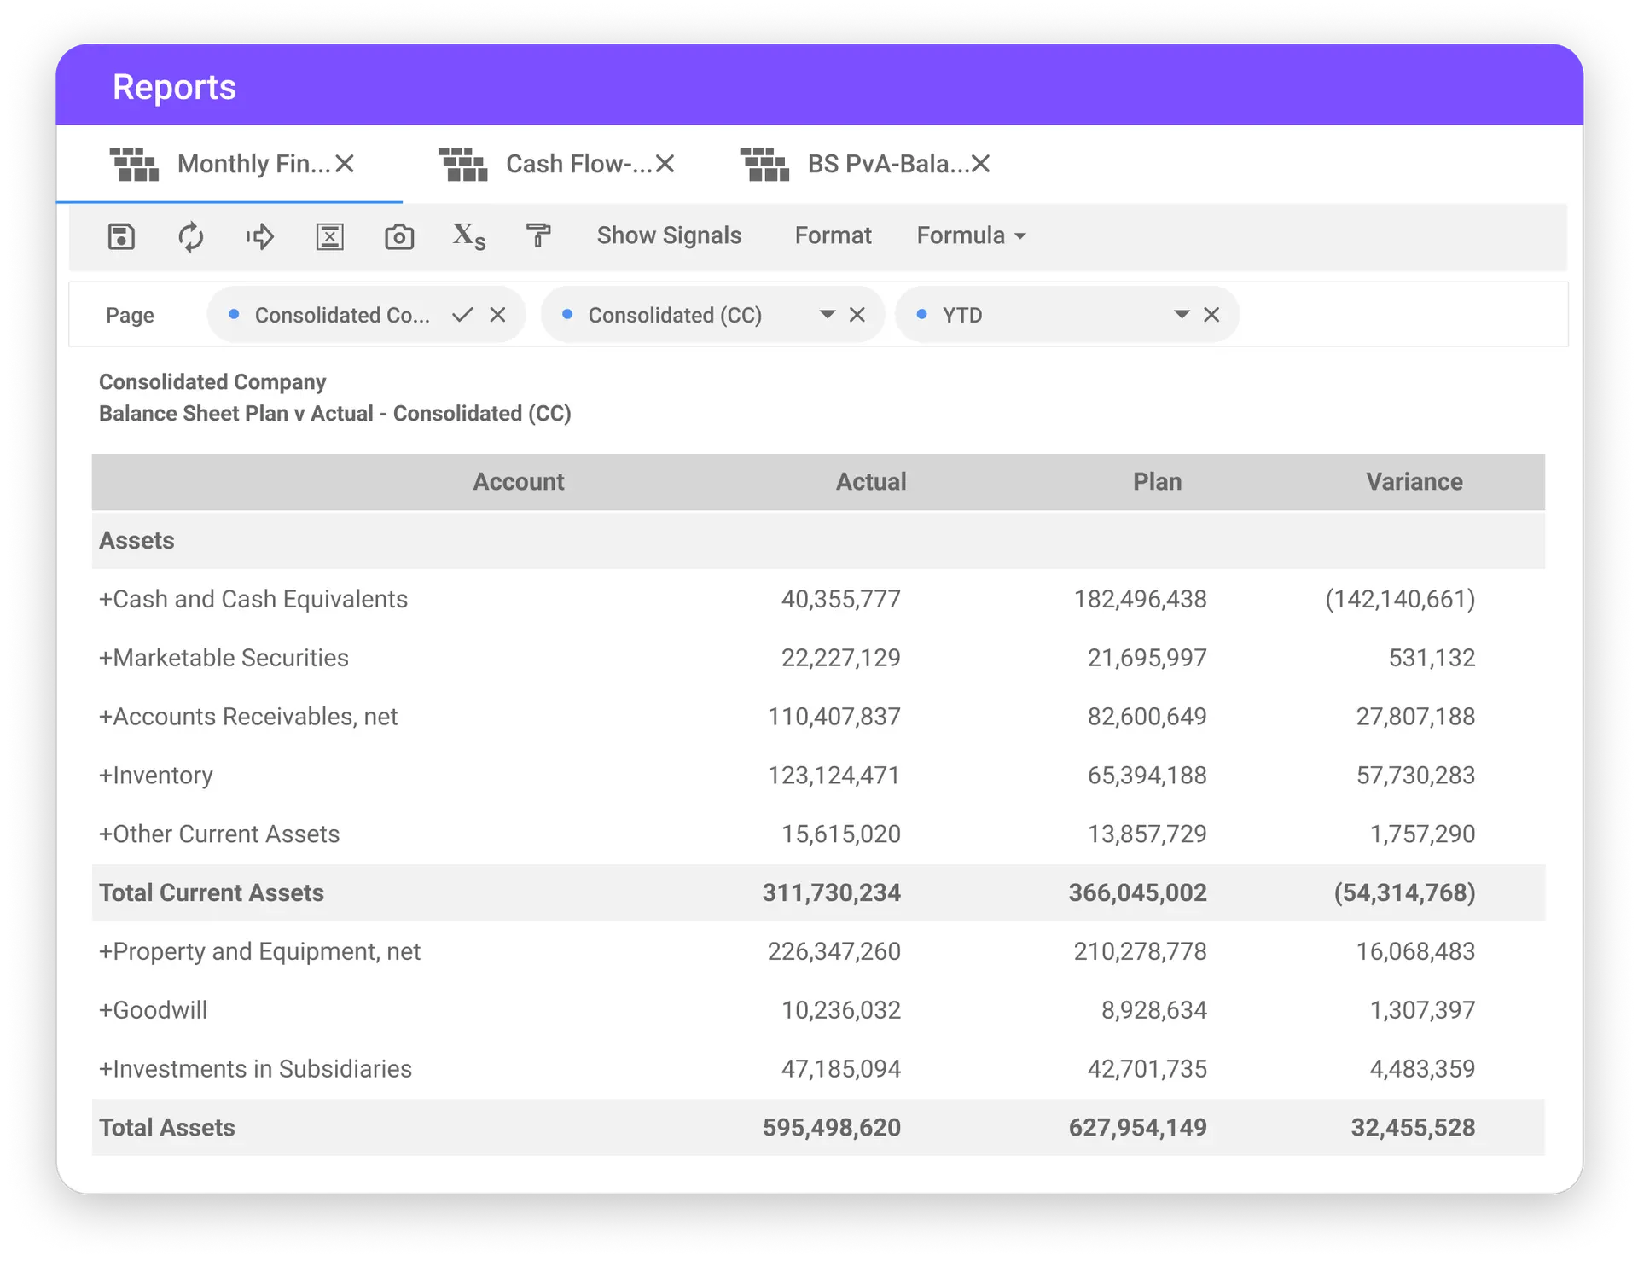Screen dimensions: 1638x1261
Task: Remove the YTD page filter chip
Action: [x=1211, y=315]
